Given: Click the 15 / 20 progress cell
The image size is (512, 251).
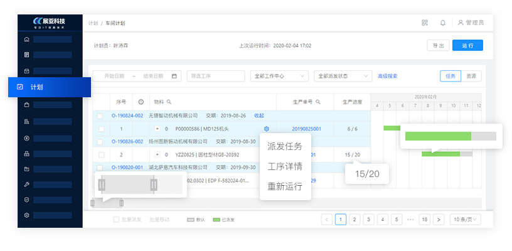Looking at the screenshot, I should [x=353, y=155].
